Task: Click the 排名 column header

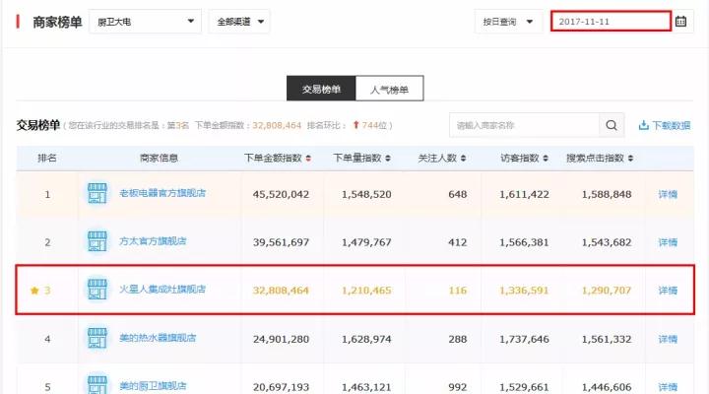Action: coord(47,158)
